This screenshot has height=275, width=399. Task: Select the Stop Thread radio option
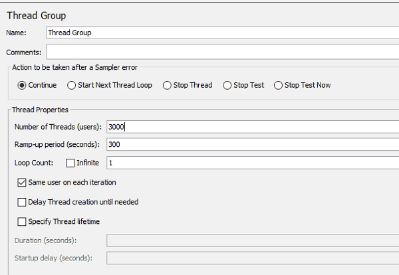(x=166, y=85)
